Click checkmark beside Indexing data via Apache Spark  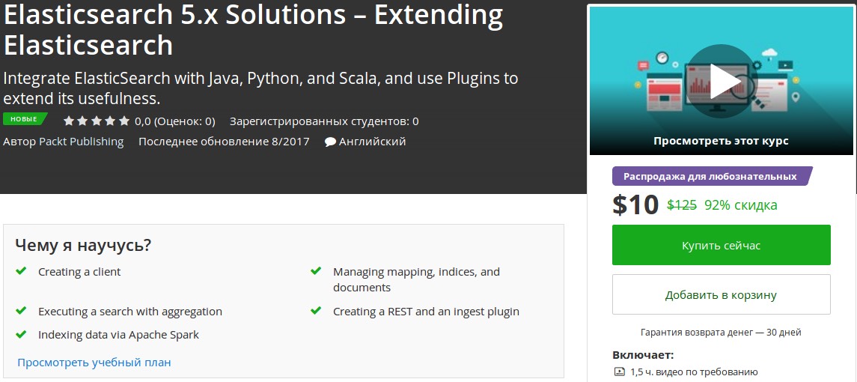point(21,334)
